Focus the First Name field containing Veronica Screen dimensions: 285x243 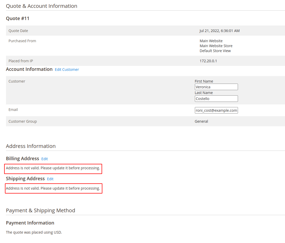[216, 87]
